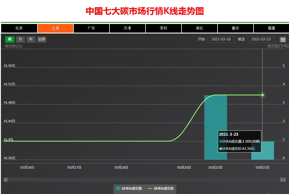Viewport: 289px width, 194px height.
Task: Click the tooltip SHEA成交价:41.50元 line
Action: pos(237,149)
